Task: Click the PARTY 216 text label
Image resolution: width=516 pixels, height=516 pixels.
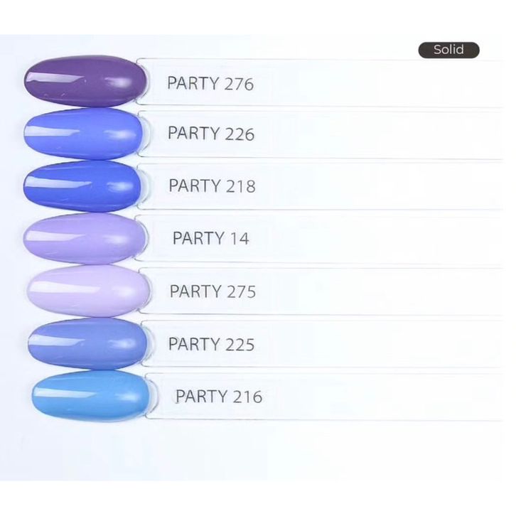Action: click(x=219, y=396)
